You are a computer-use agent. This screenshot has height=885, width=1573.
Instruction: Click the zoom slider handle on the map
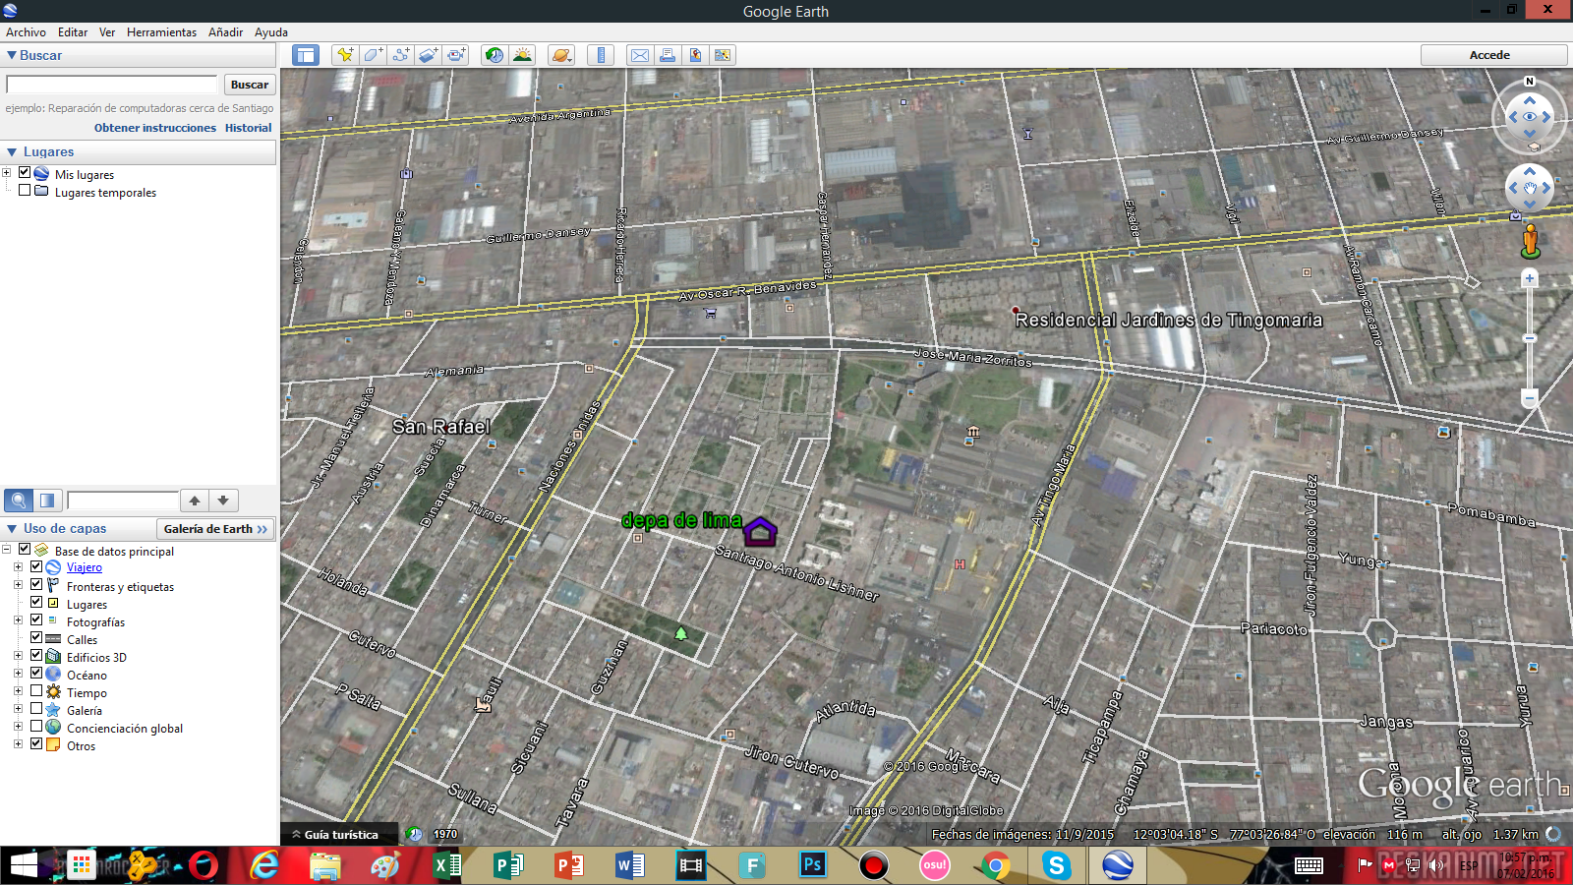pyautogui.click(x=1530, y=338)
